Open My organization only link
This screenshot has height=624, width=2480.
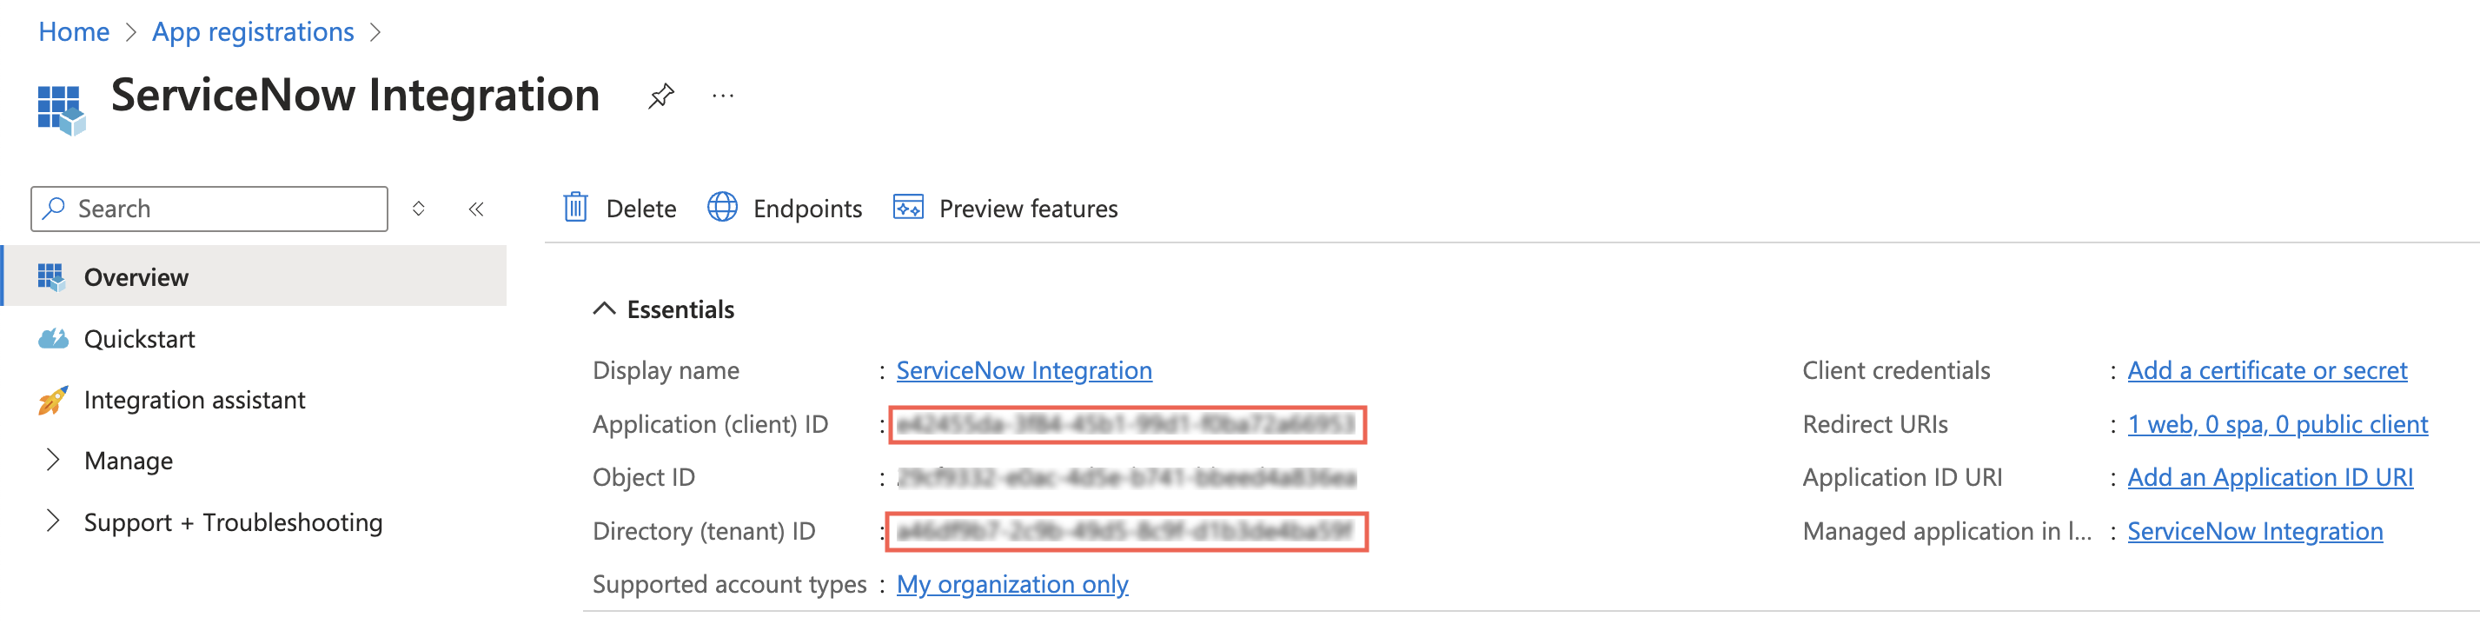click(x=1011, y=585)
